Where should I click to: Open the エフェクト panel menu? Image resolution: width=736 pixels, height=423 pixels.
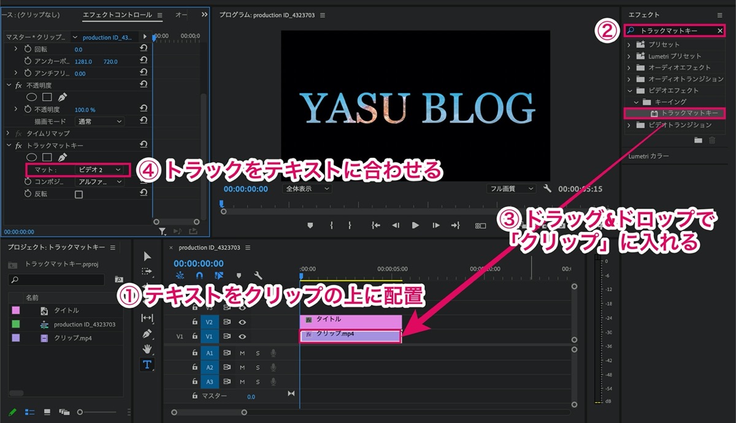pyautogui.click(x=719, y=15)
